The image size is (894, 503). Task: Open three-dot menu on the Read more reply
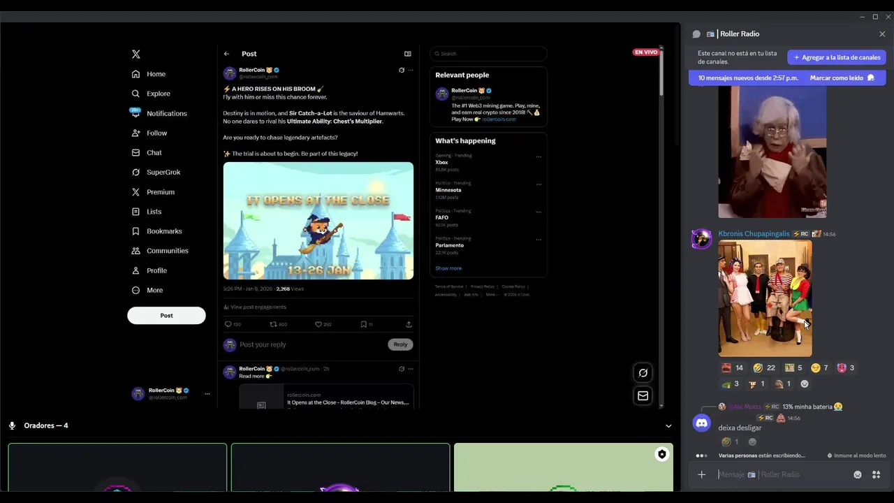pyautogui.click(x=411, y=369)
